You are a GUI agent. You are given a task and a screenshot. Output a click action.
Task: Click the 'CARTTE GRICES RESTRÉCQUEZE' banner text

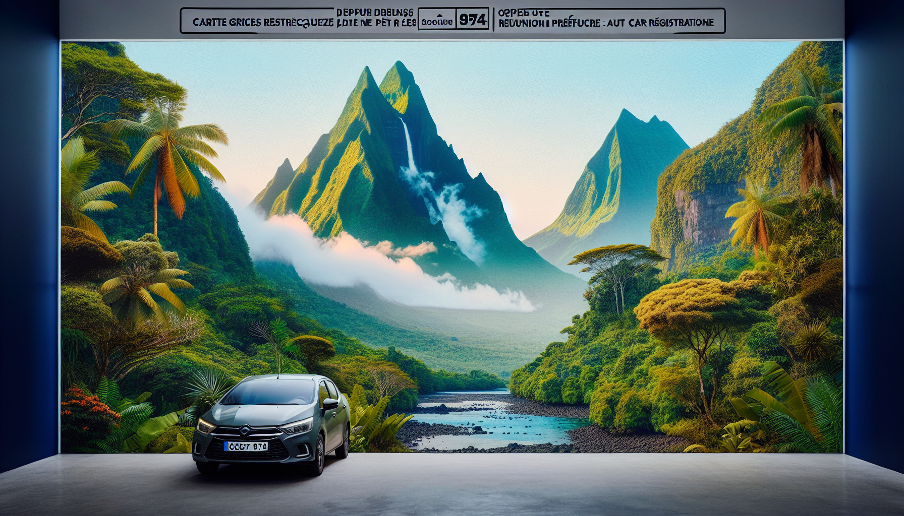coord(263,23)
